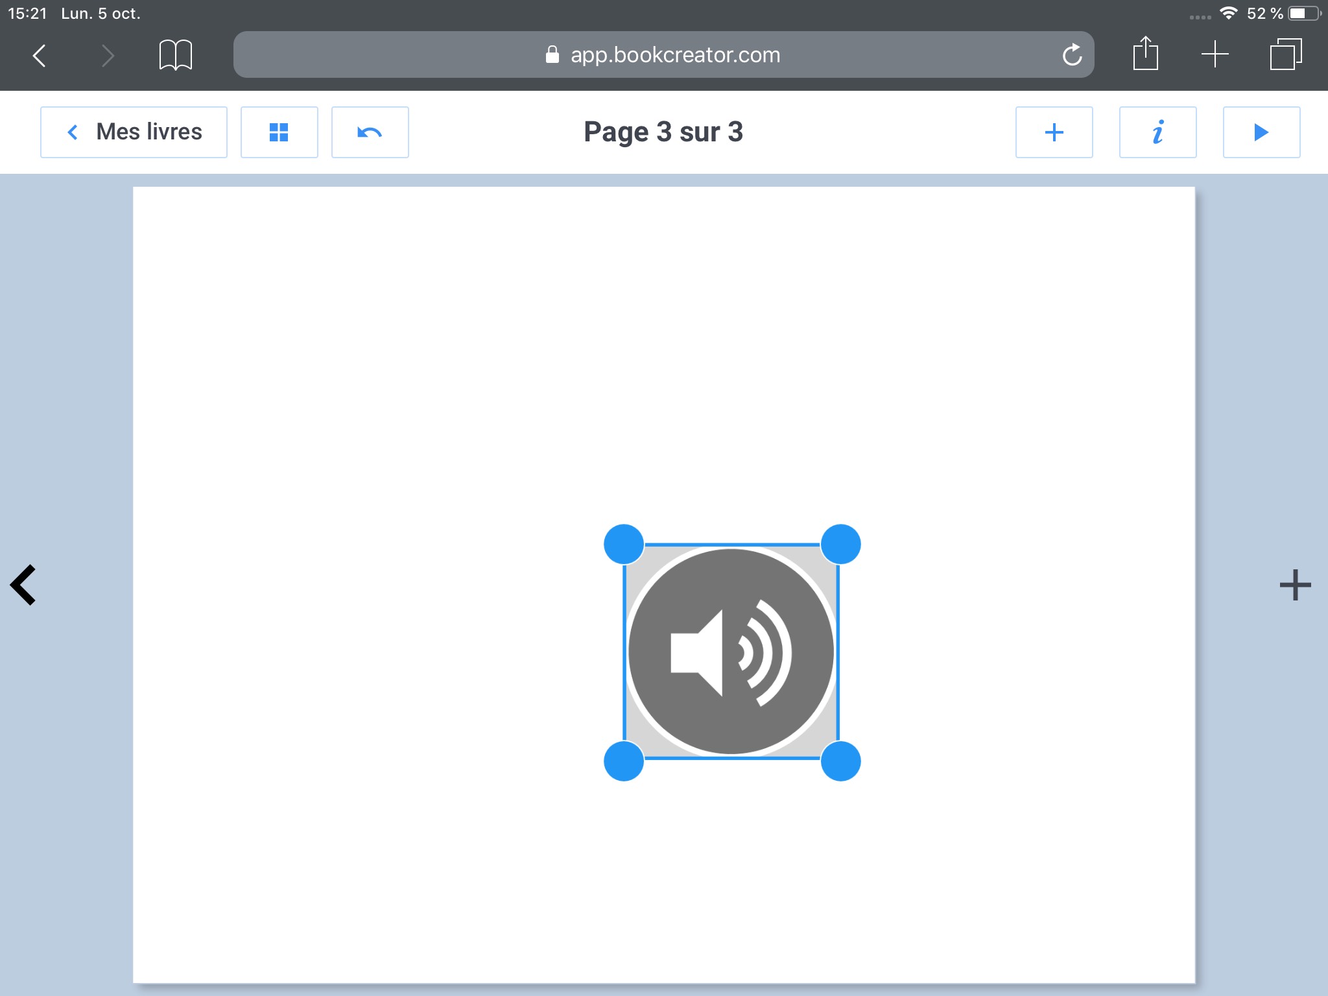Screen dimensions: 1328x996
Task: Open the add content plus button
Action: click(1054, 132)
